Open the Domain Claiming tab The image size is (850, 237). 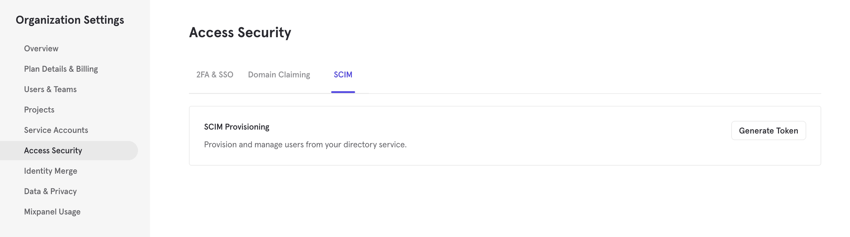tap(279, 75)
